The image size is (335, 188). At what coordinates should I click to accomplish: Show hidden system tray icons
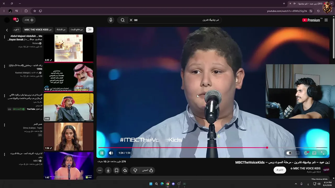tap(296, 184)
